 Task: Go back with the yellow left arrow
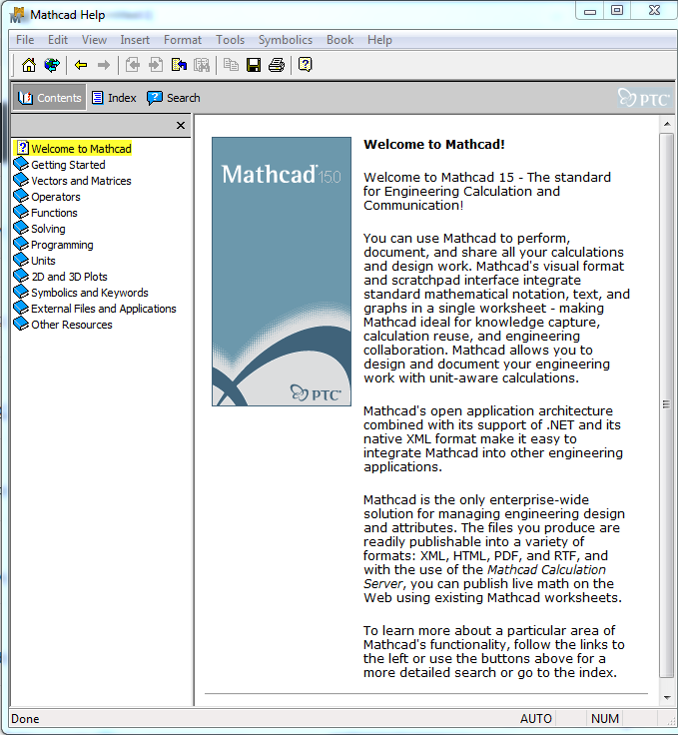click(81, 65)
